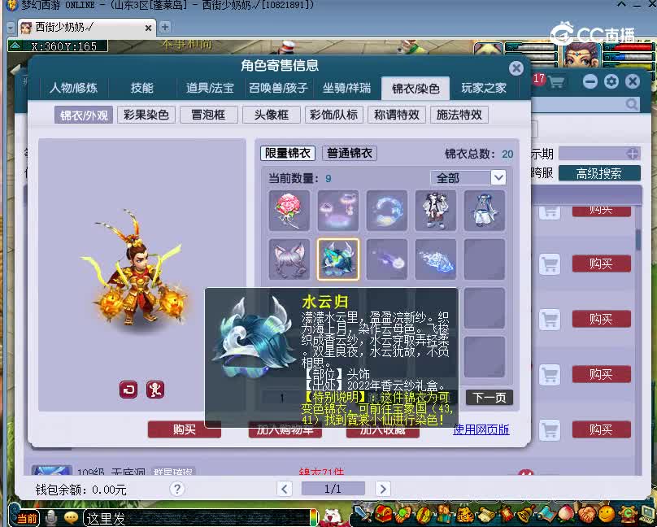Click 购买 button in the role sale dialog
Screen dimensions: 657x527
[185, 429]
